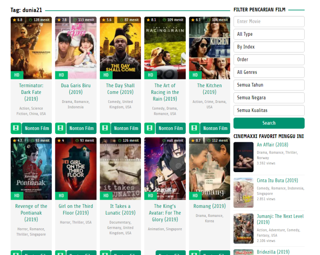Open The King's Avatar: For The Glory title
Image resolution: width=320 pixels, height=255 pixels.
[165, 213]
